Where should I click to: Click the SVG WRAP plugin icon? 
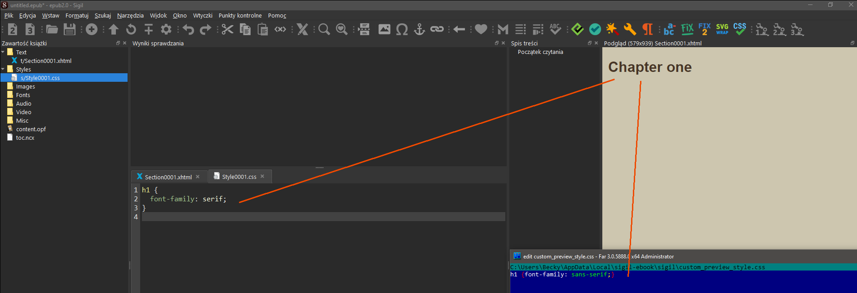[x=722, y=30]
